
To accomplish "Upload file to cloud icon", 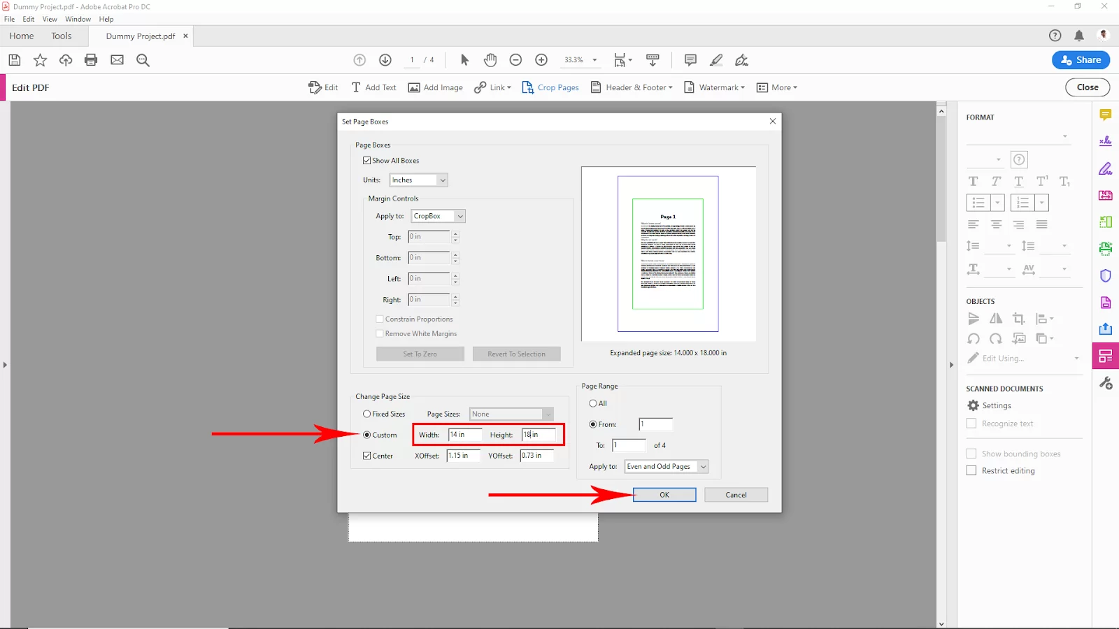I will coord(66,60).
